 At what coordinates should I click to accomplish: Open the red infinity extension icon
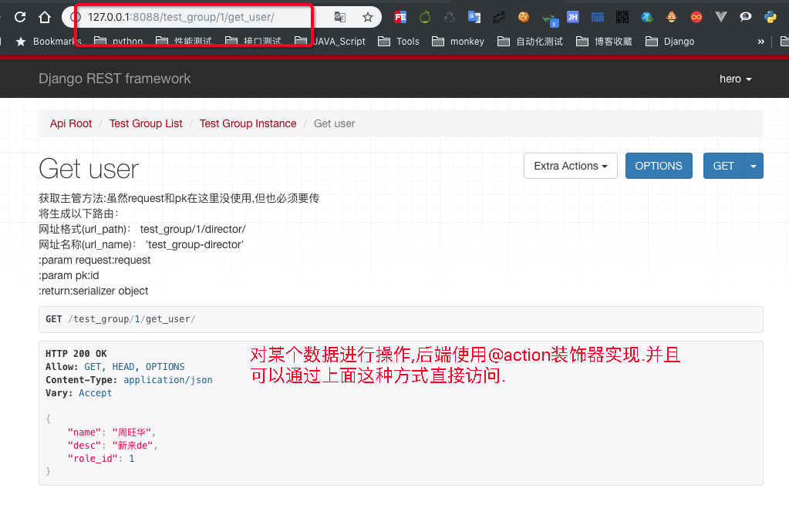tap(696, 17)
